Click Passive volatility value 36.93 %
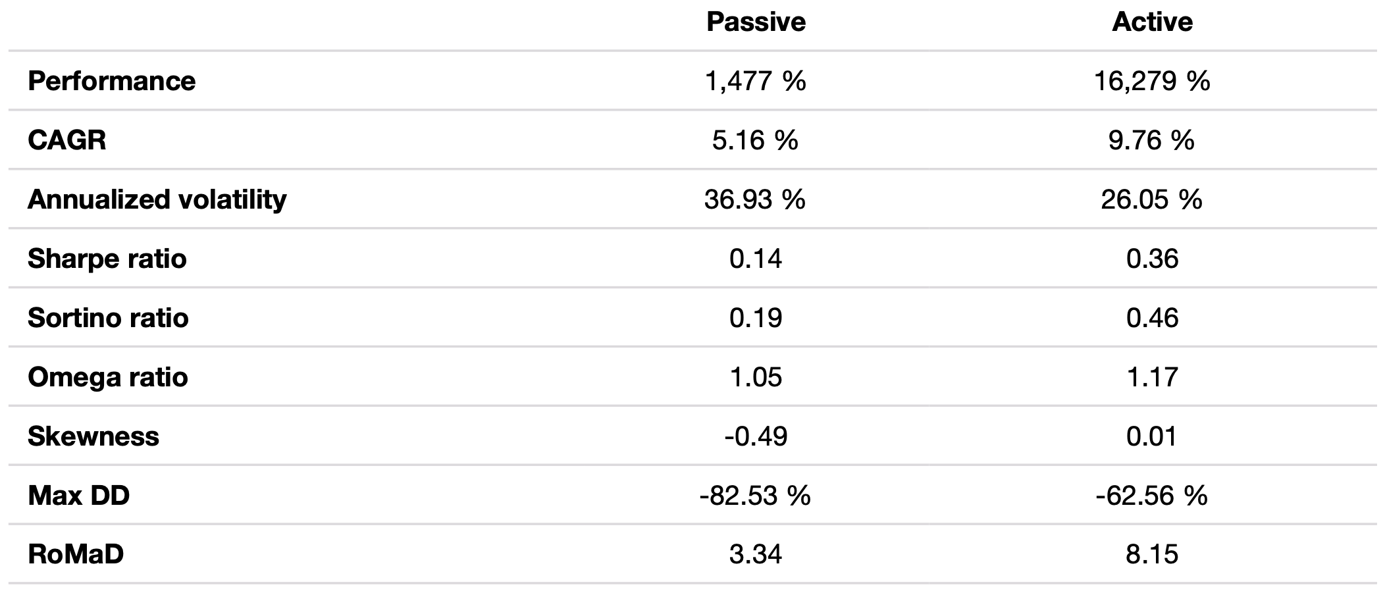The image size is (1385, 595). 755,199
